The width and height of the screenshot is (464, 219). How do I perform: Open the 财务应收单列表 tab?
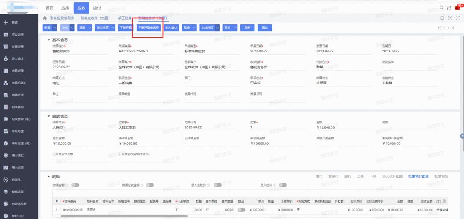62,18
